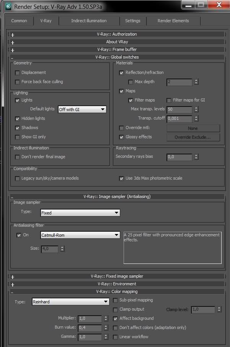
Task: Switch to the Common tab
Action: point(19,21)
